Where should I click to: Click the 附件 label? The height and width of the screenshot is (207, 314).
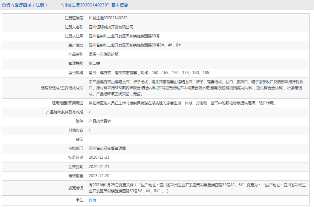click(80, 121)
